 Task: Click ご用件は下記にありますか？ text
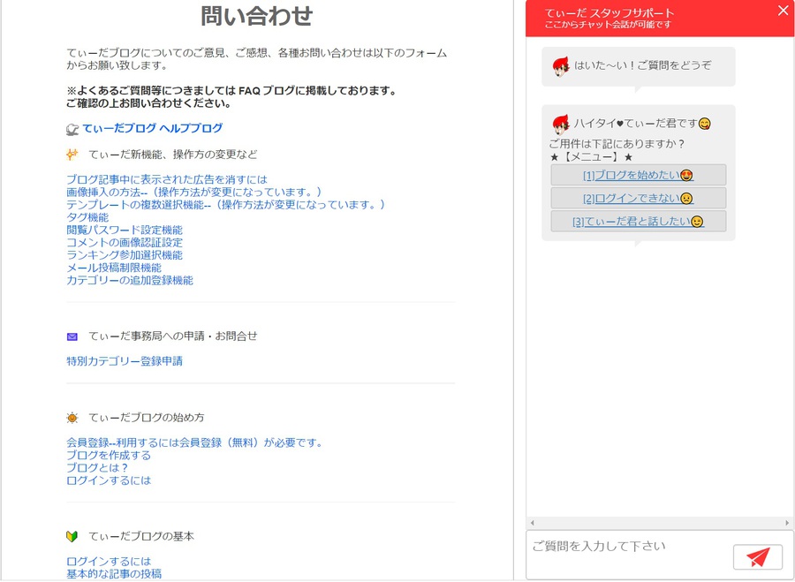(x=617, y=144)
